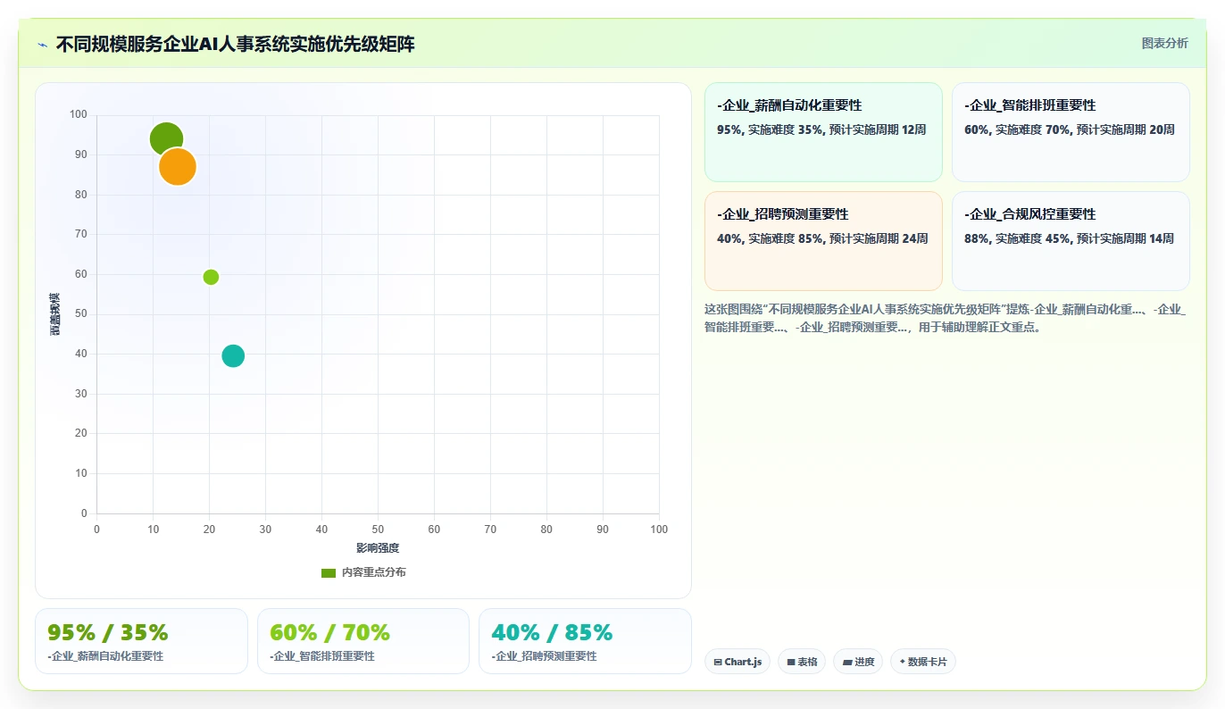Click the lightning icon beside the title

42,45
